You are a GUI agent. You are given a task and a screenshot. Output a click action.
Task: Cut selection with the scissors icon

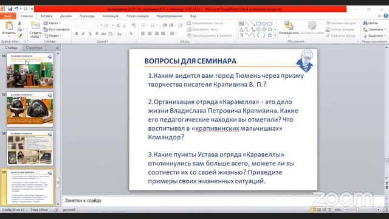pyautogui.click(x=19, y=23)
